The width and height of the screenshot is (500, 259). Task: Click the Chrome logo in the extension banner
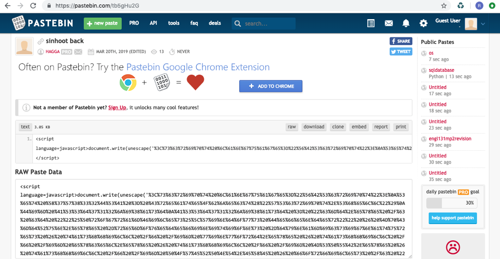pos(128,82)
